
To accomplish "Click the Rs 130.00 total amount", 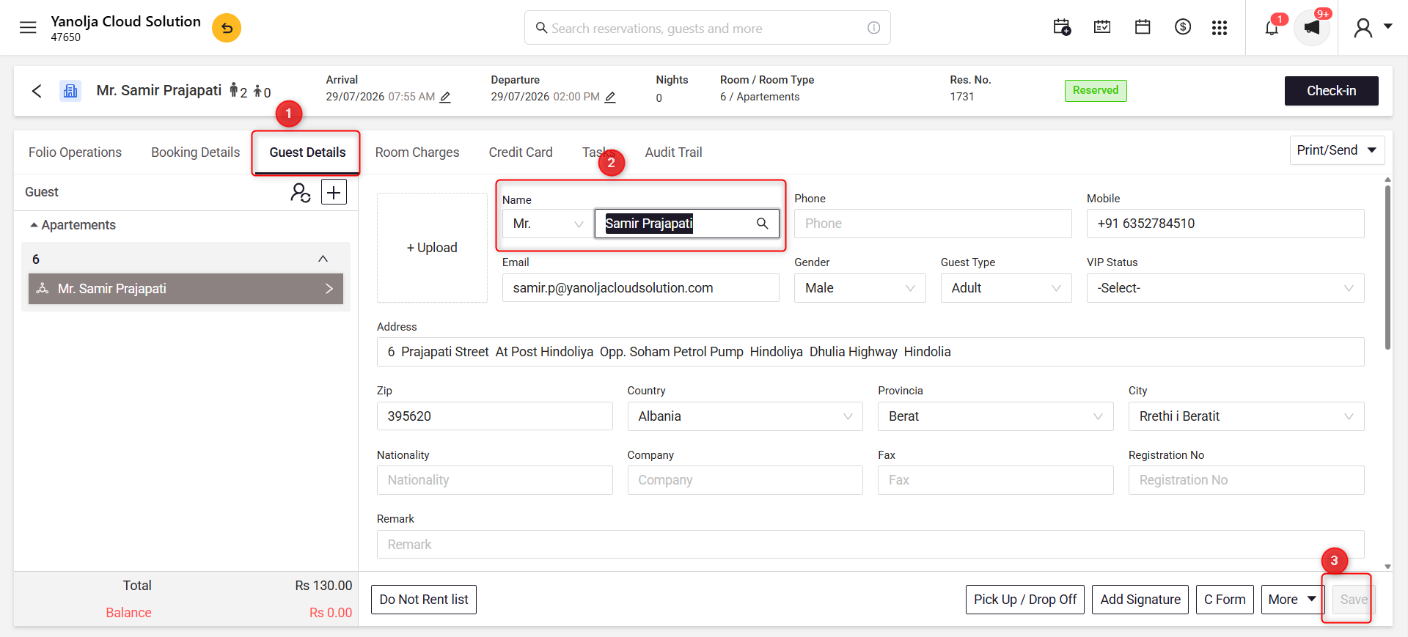I will [323, 586].
